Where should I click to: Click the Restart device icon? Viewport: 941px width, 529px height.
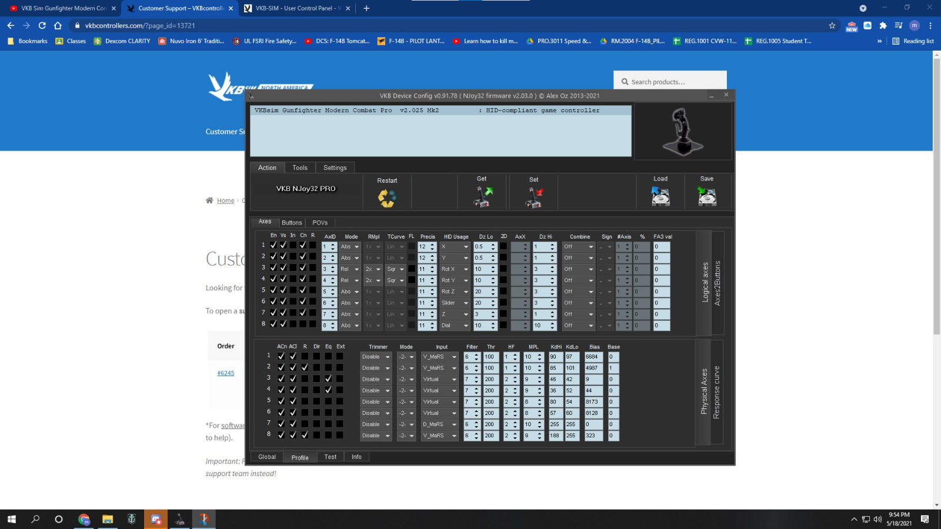click(x=387, y=198)
